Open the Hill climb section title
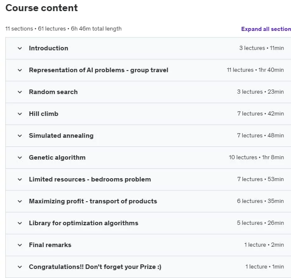291x278 pixels. (x=44, y=114)
